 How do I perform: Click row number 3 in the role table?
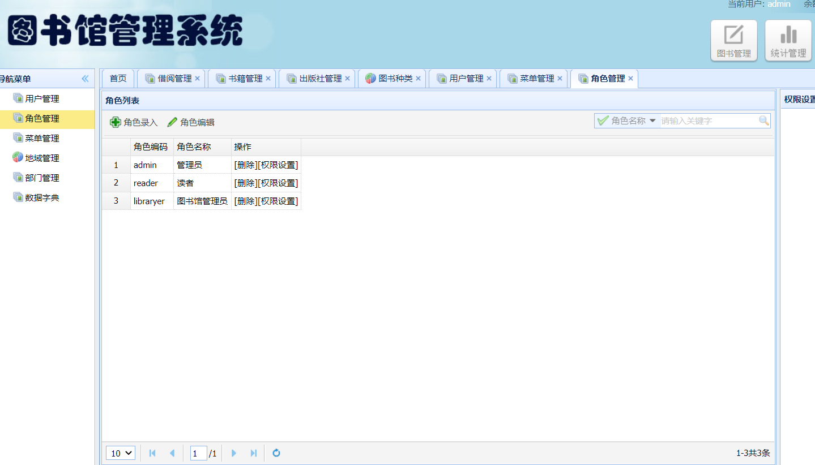click(116, 201)
